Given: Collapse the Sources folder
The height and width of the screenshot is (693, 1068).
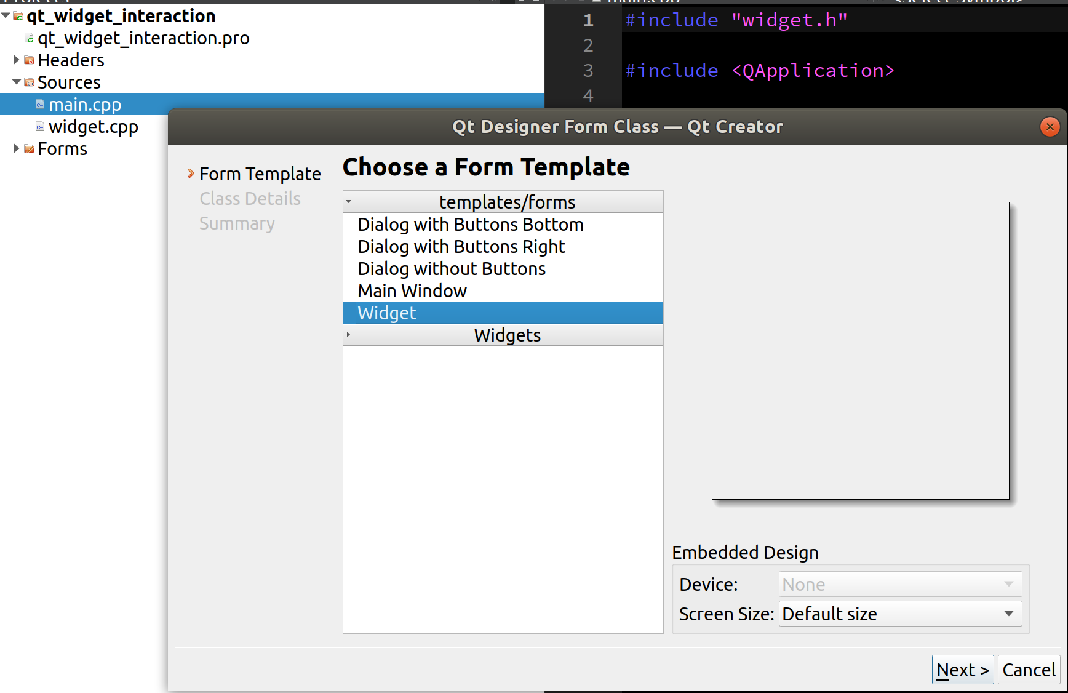Looking at the screenshot, I should pos(17,82).
